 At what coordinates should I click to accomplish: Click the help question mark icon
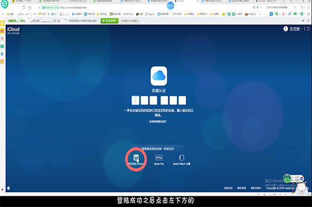308,29
